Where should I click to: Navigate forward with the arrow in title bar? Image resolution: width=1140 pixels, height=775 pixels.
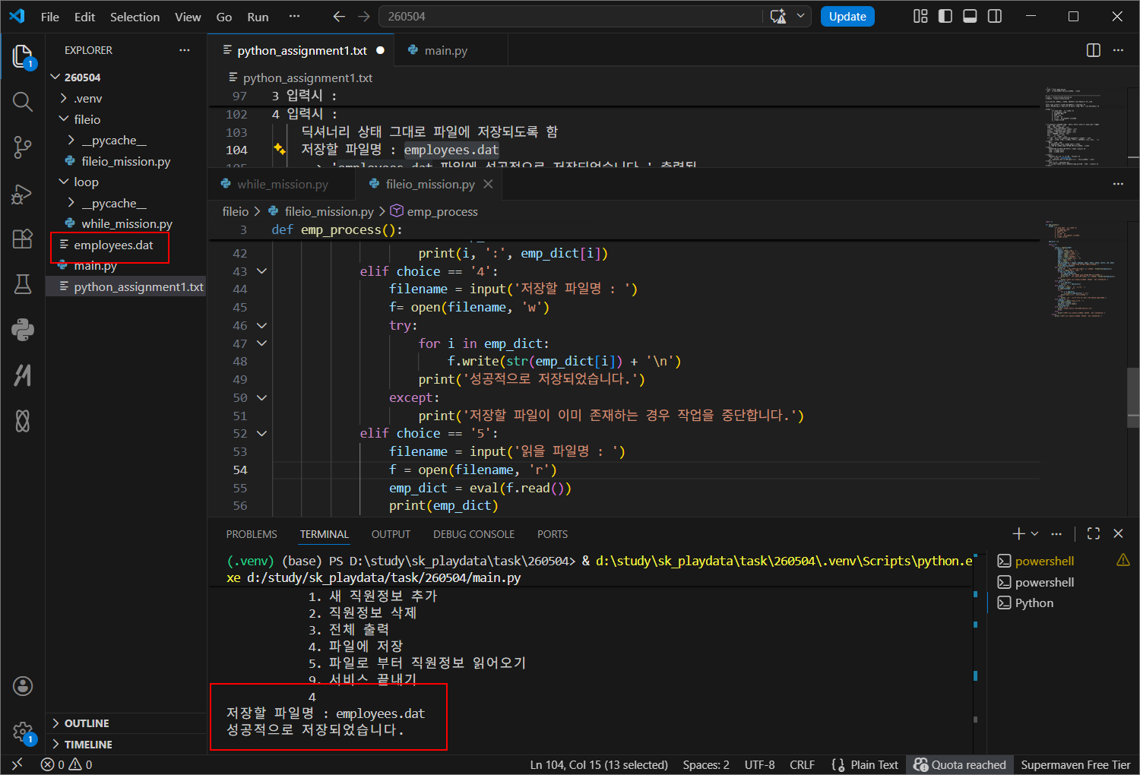[364, 16]
